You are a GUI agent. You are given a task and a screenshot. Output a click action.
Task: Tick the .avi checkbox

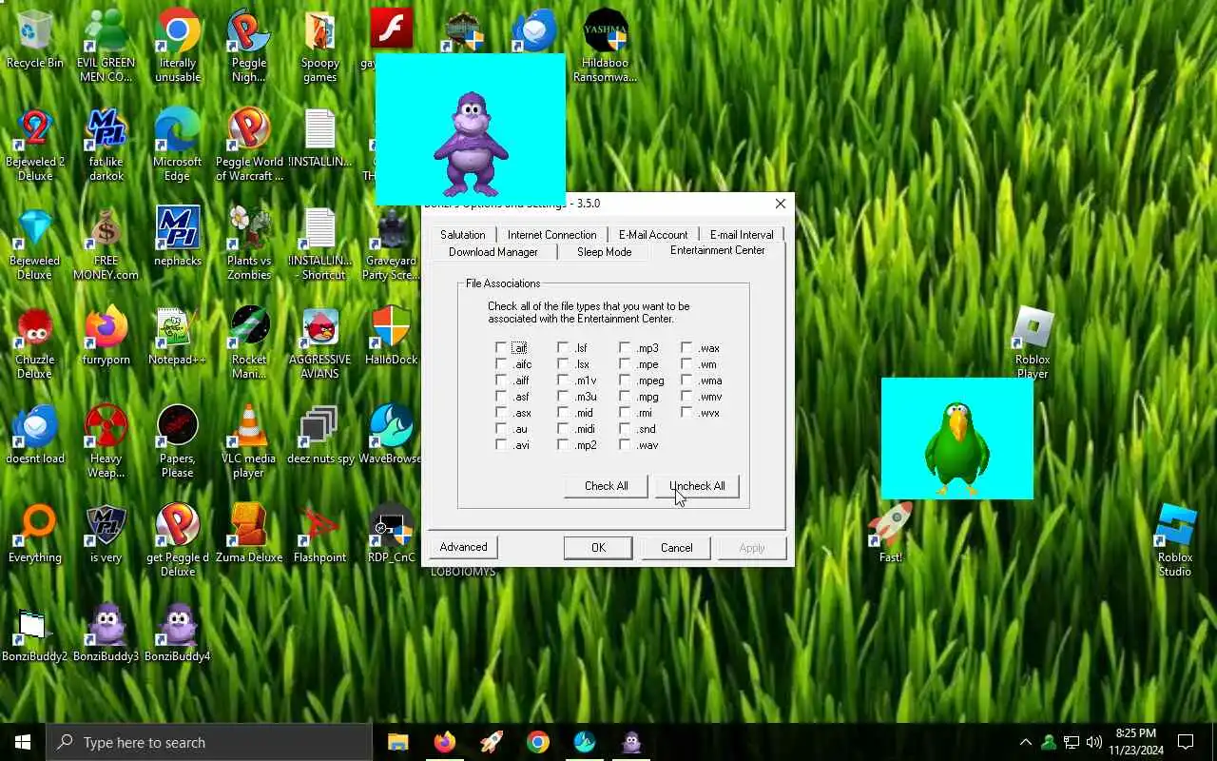[501, 445]
